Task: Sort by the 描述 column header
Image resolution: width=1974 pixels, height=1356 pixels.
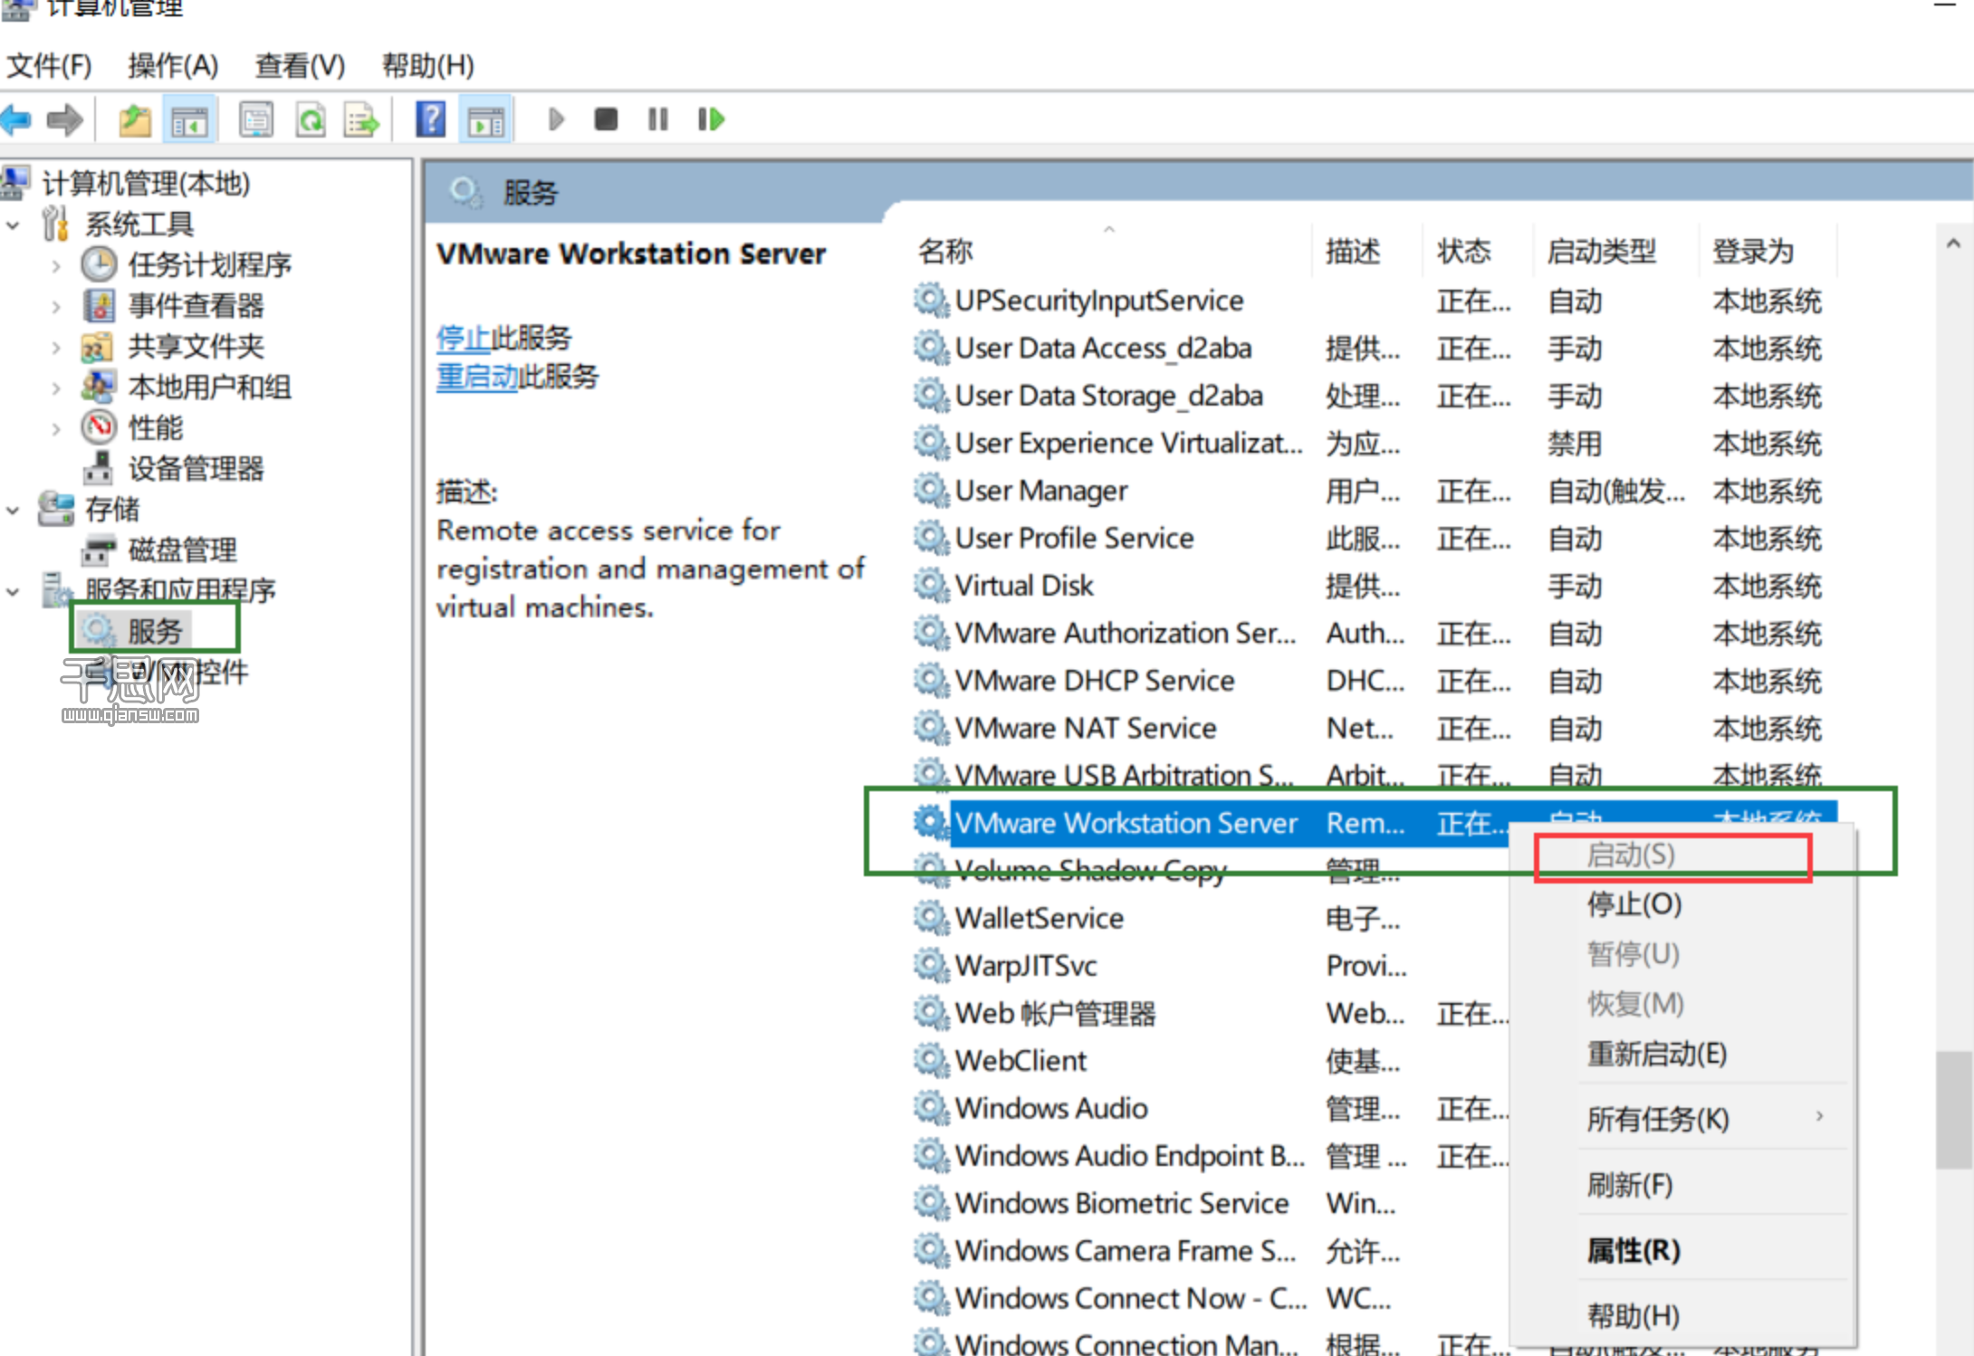Action: click(1366, 251)
